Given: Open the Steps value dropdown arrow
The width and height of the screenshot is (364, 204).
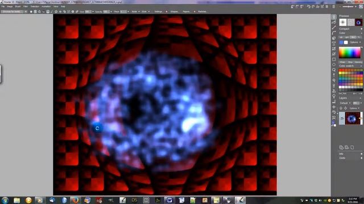Looking at the screenshot, I should (128, 11).
